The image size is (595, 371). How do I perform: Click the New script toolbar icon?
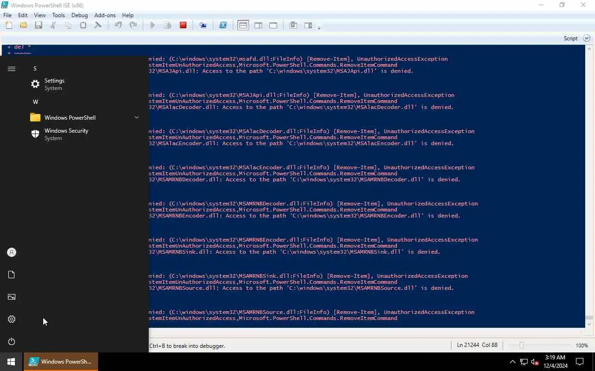pyautogui.click(x=8, y=26)
